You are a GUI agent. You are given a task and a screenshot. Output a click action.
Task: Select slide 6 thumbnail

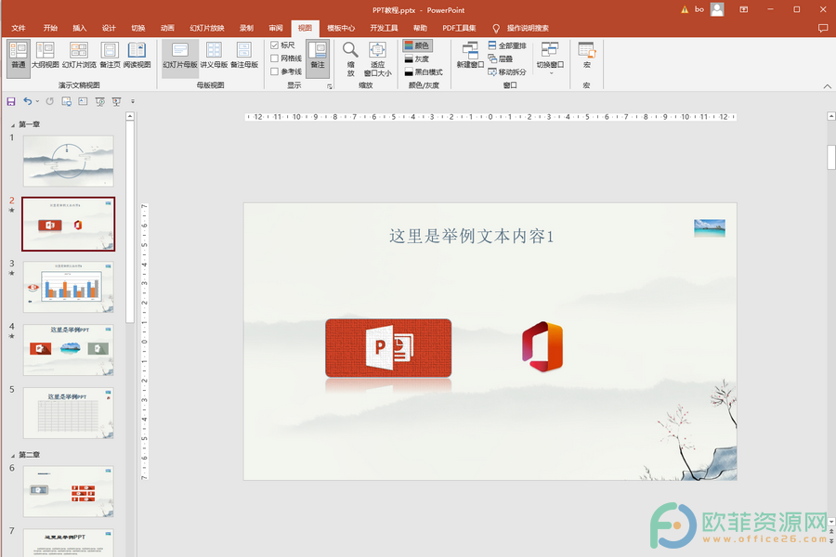(68, 491)
